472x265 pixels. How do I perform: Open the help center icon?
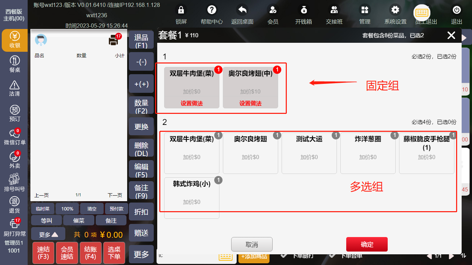click(211, 10)
